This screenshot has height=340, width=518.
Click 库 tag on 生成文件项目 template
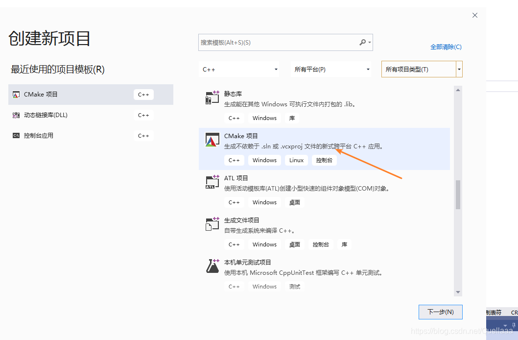tap(344, 244)
